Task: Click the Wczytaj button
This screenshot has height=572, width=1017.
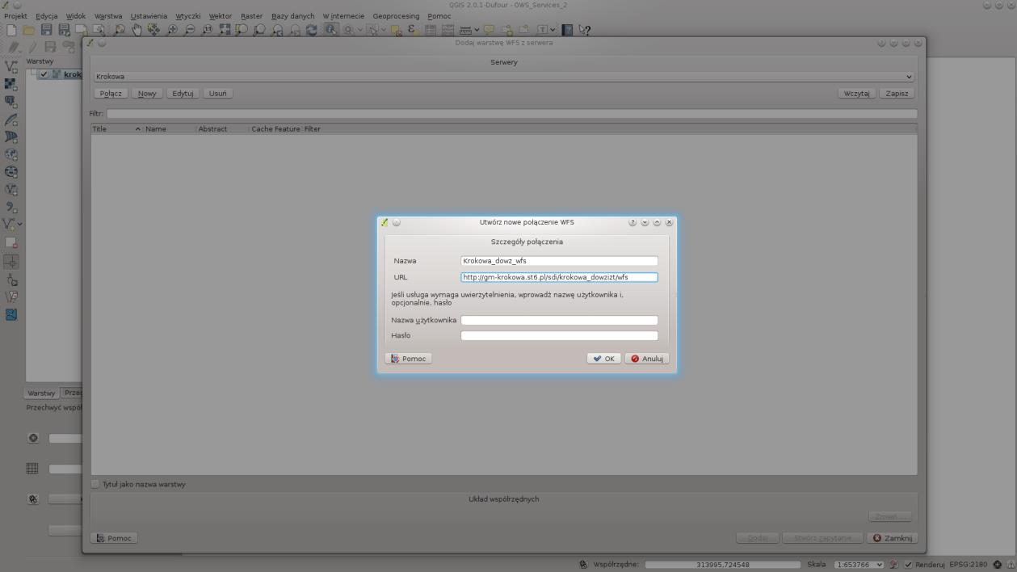Action: coord(856,94)
